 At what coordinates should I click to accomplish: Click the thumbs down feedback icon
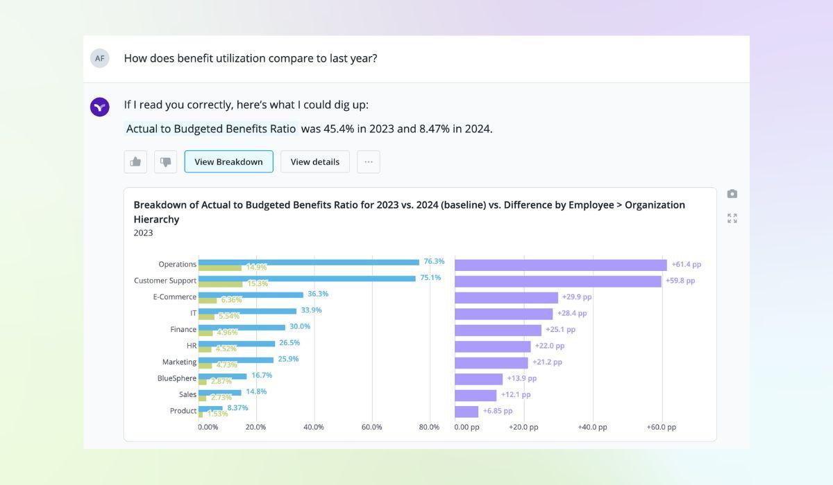[x=165, y=161]
